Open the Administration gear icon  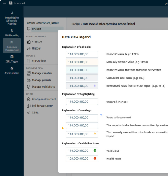[12, 69]
